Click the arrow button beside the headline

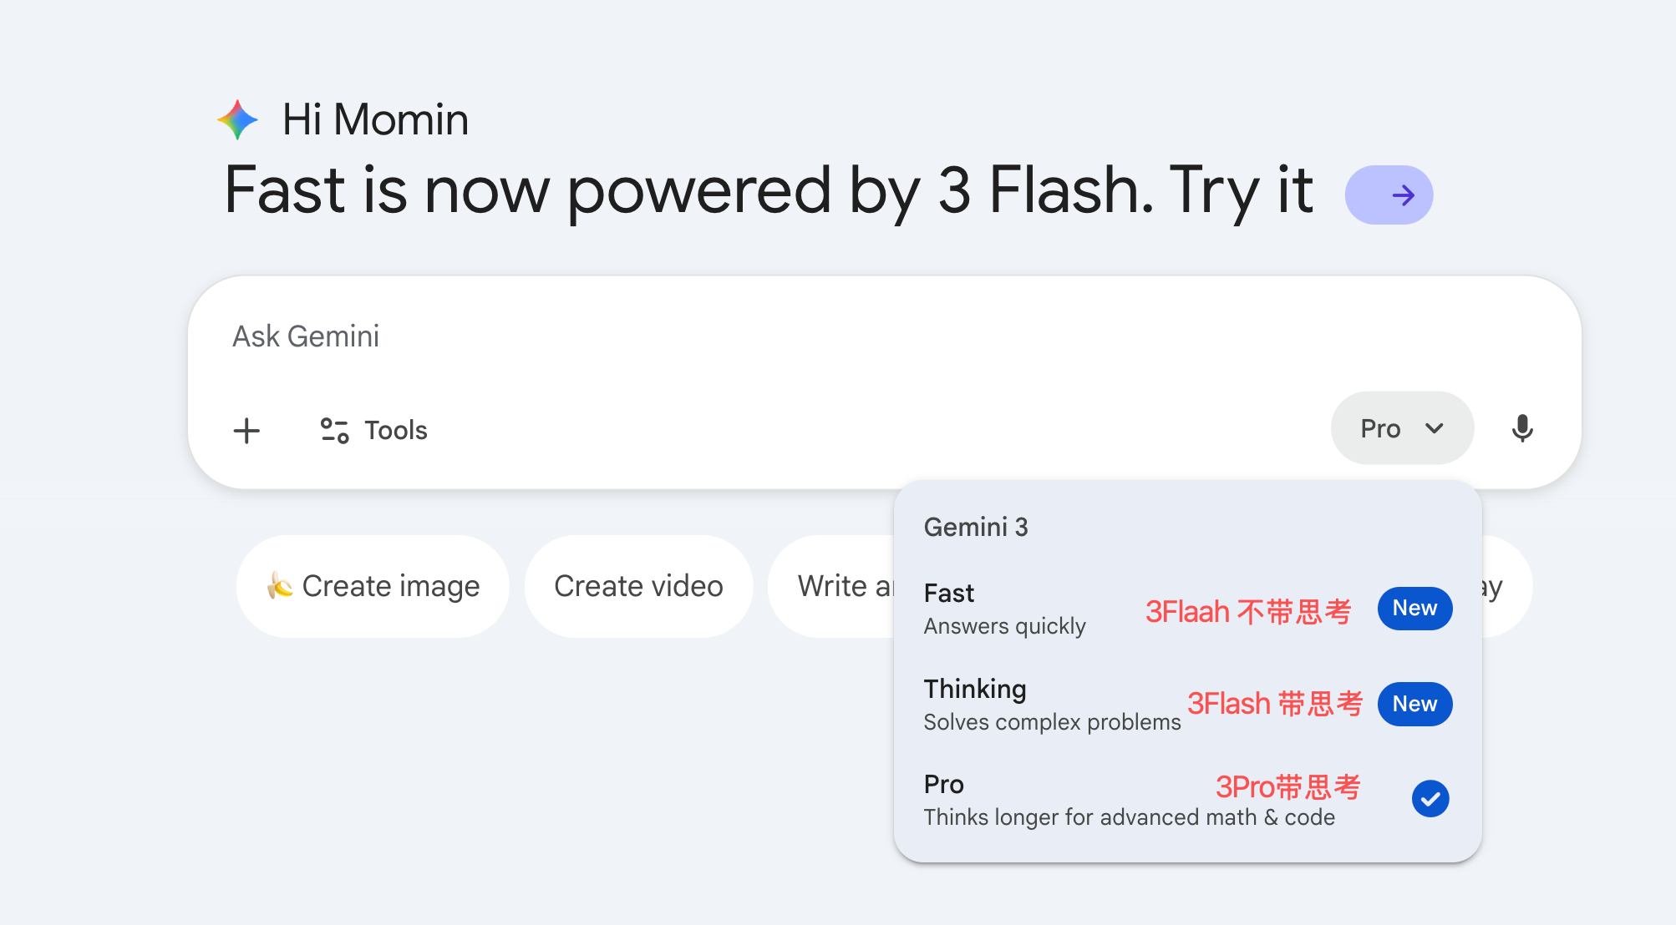tap(1389, 195)
